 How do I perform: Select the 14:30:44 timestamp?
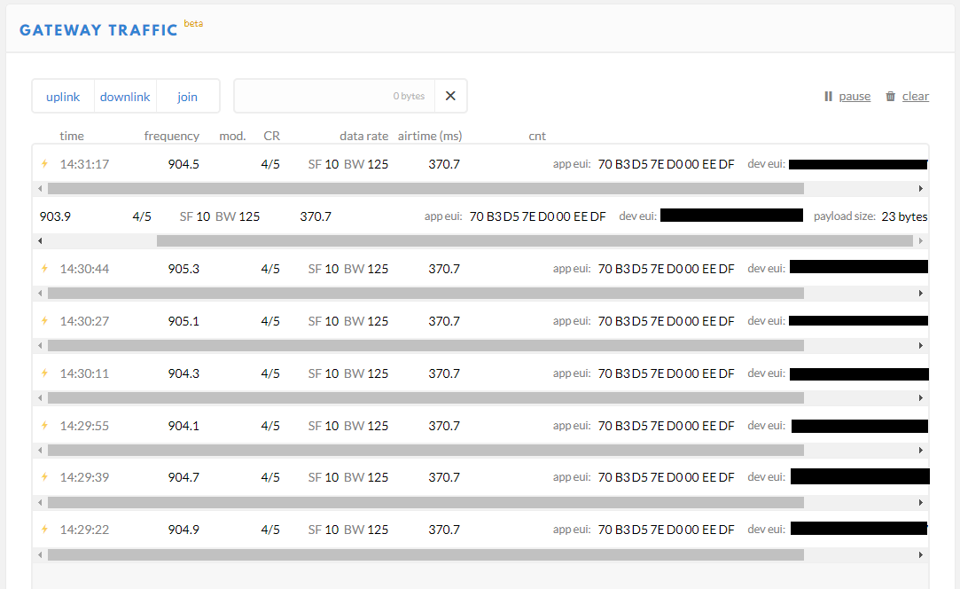84,269
